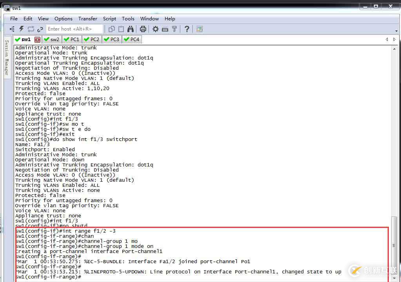Click the Reconnect session icon
The image size is (401, 282).
pyautogui.click(x=31, y=29)
